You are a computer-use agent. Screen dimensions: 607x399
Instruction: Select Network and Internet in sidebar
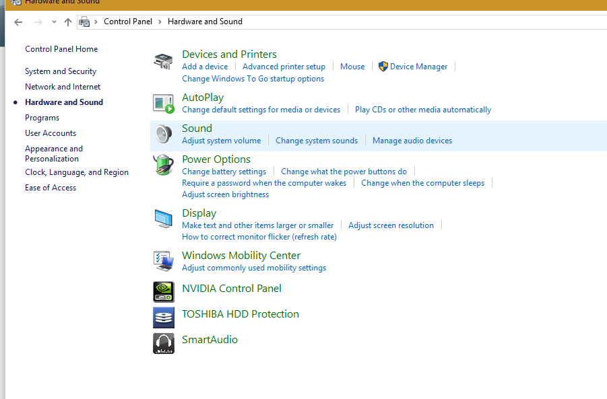(63, 87)
